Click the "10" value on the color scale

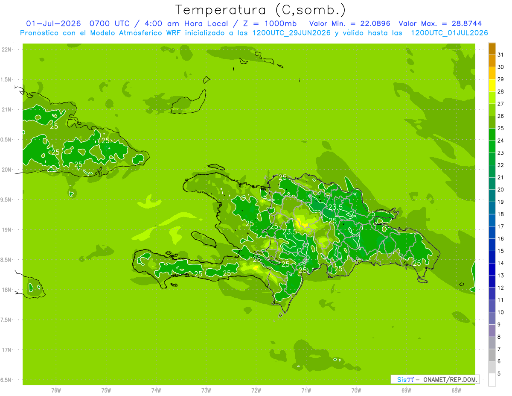coord(500,312)
